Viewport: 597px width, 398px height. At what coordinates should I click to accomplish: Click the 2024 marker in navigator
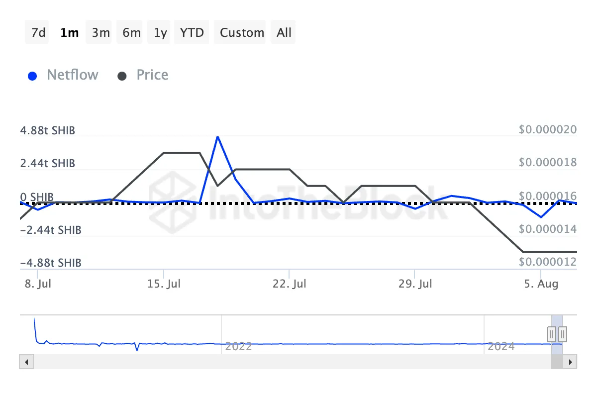[501, 346]
